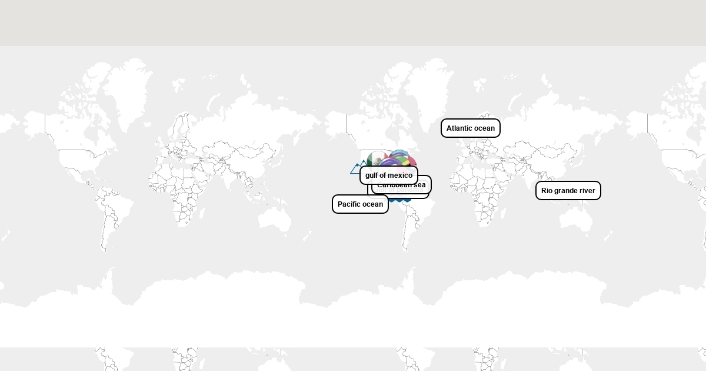Select the Atlantic ocean label

[x=470, y=128]
